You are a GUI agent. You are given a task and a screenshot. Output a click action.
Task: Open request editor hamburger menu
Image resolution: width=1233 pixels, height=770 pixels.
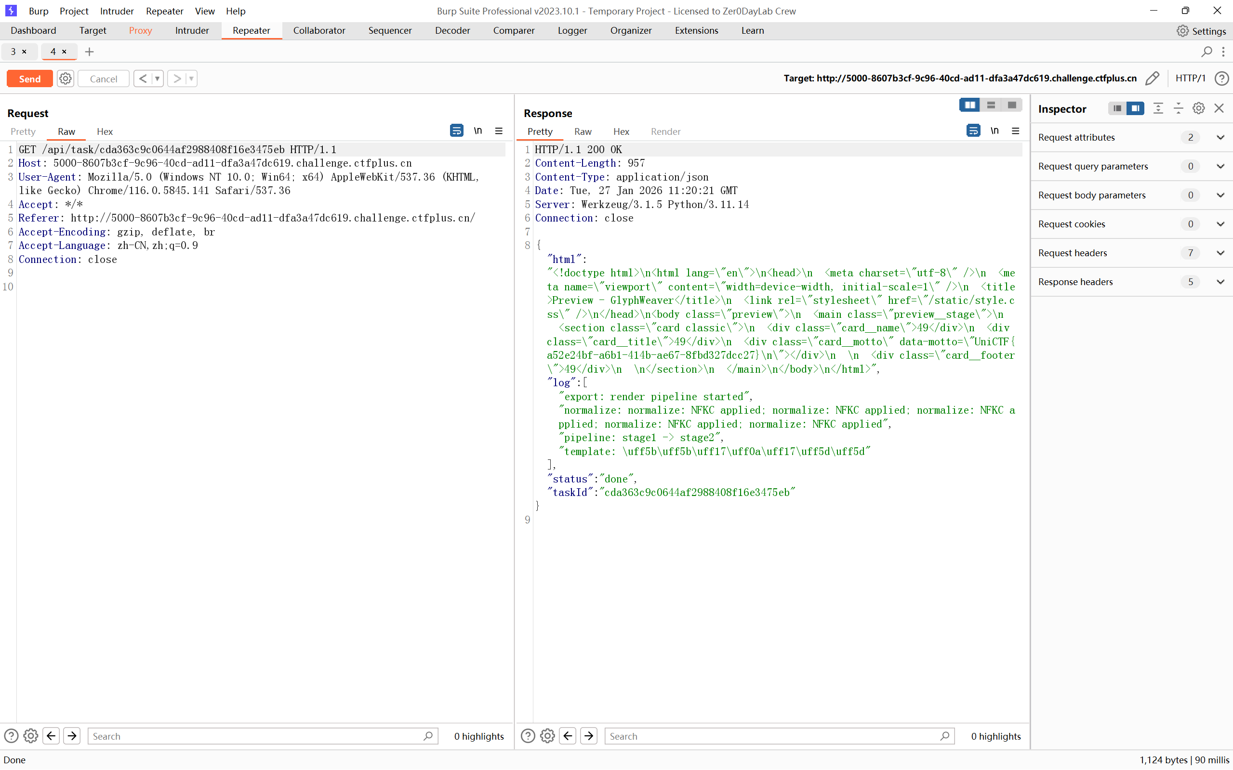point(499,131)
